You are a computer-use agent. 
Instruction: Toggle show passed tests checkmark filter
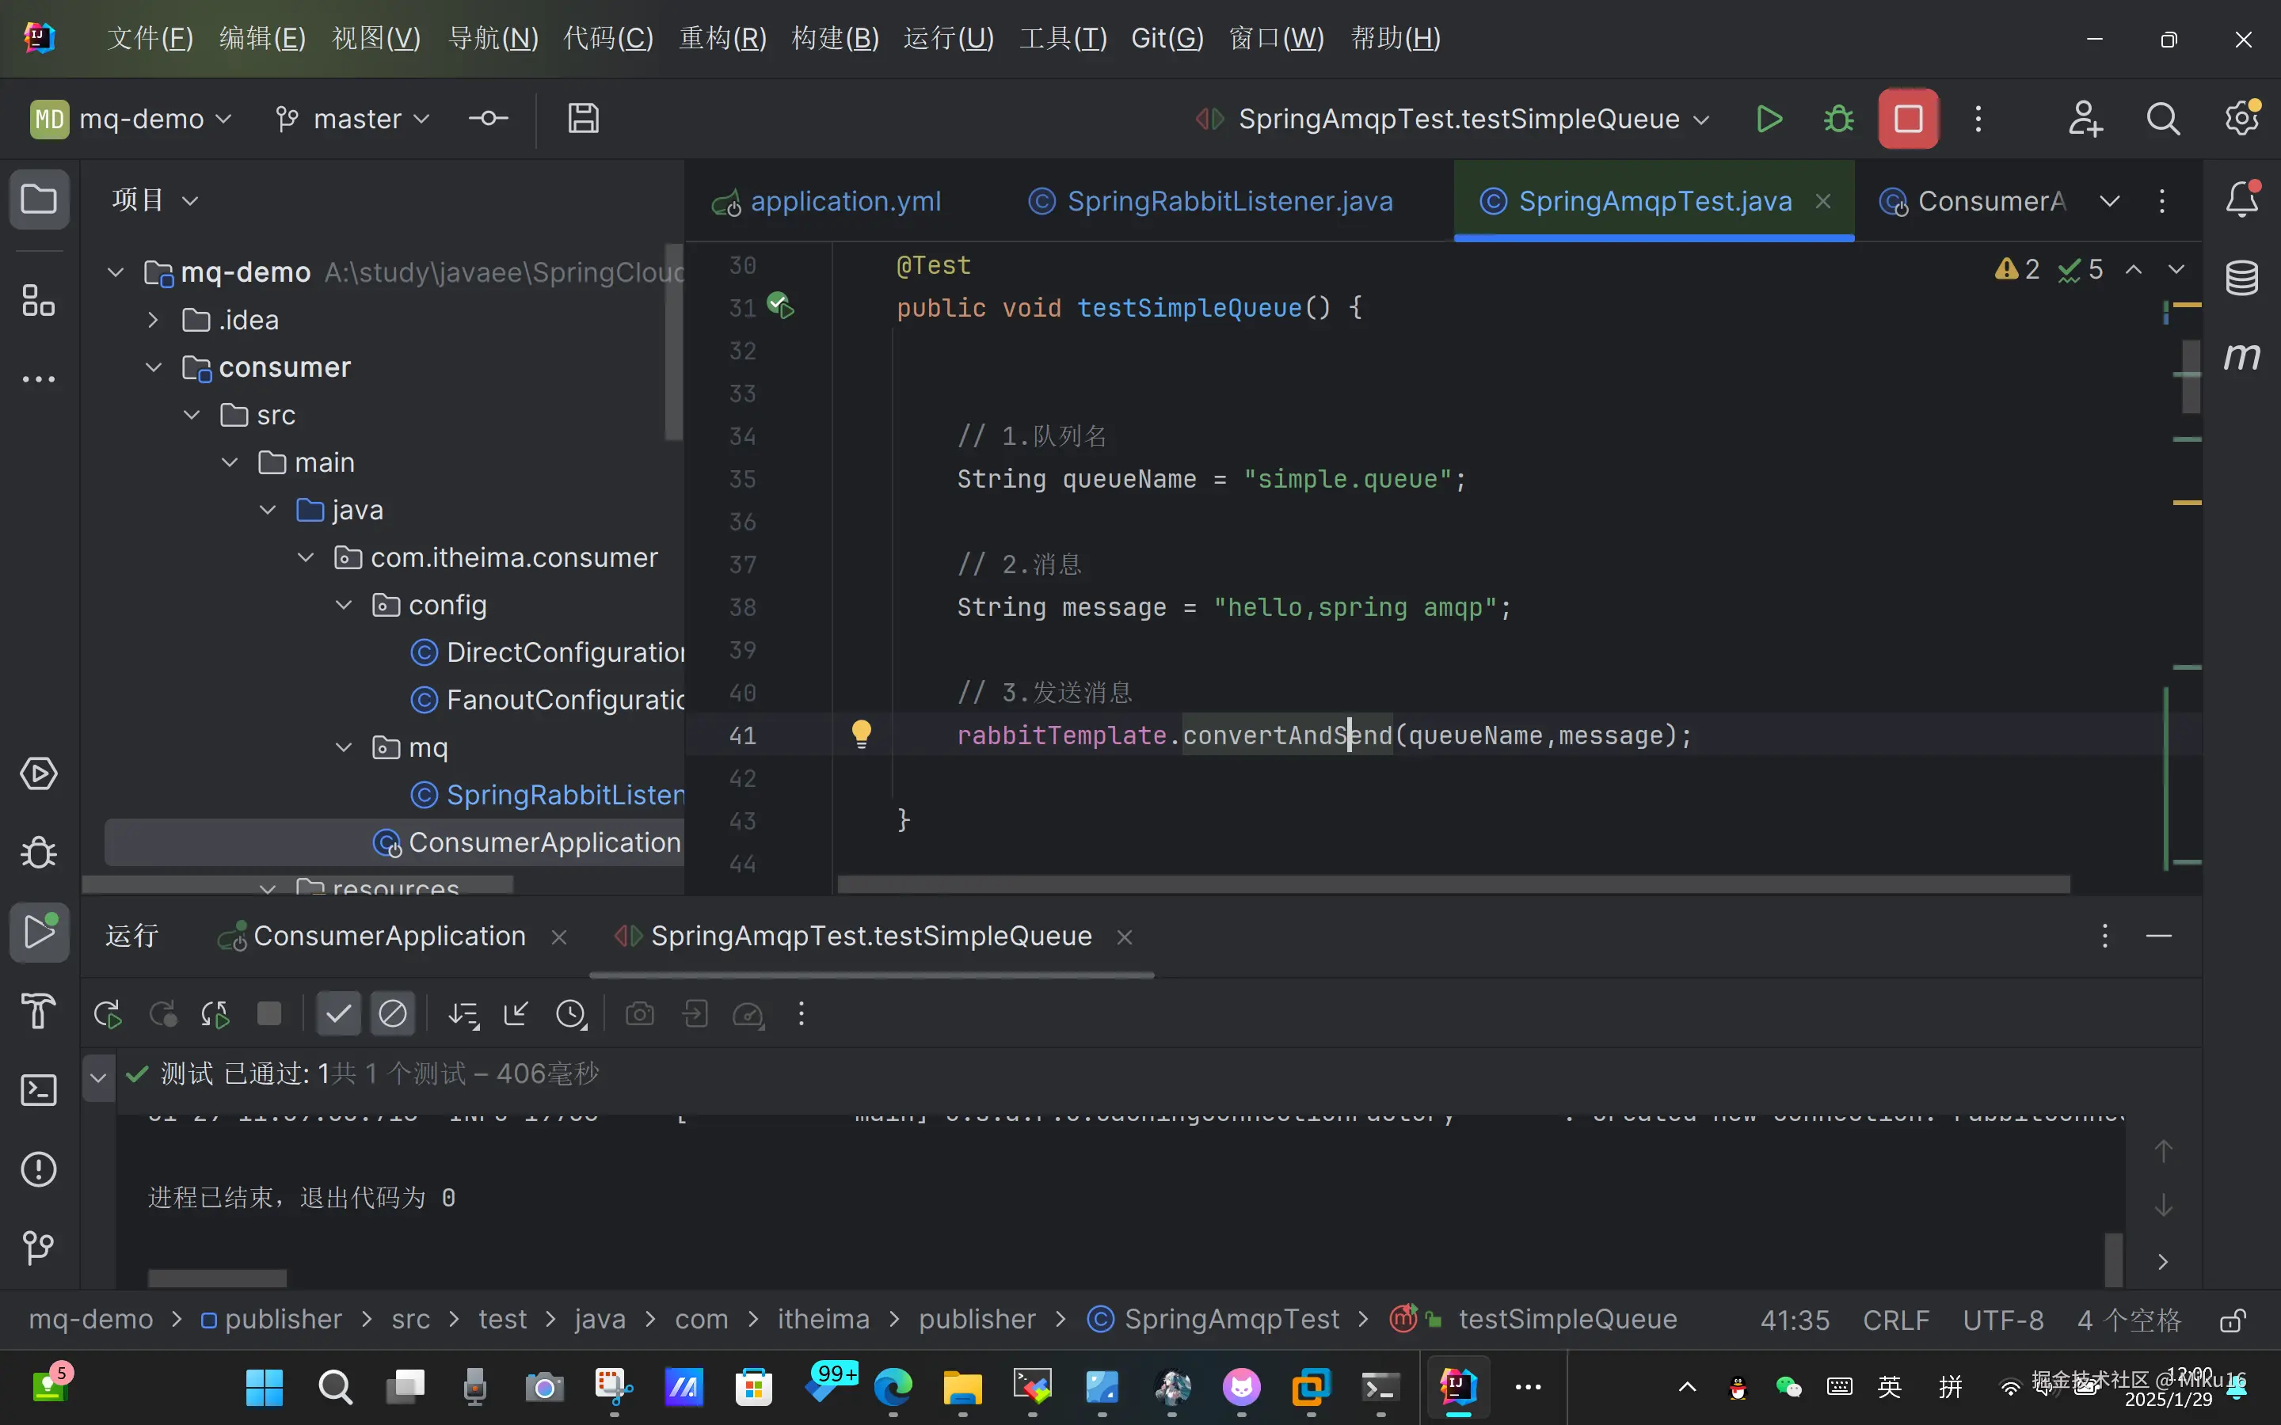[337, 1014]
